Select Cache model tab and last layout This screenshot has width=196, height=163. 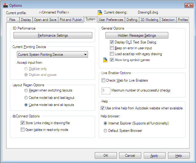(x=26, y=98)
